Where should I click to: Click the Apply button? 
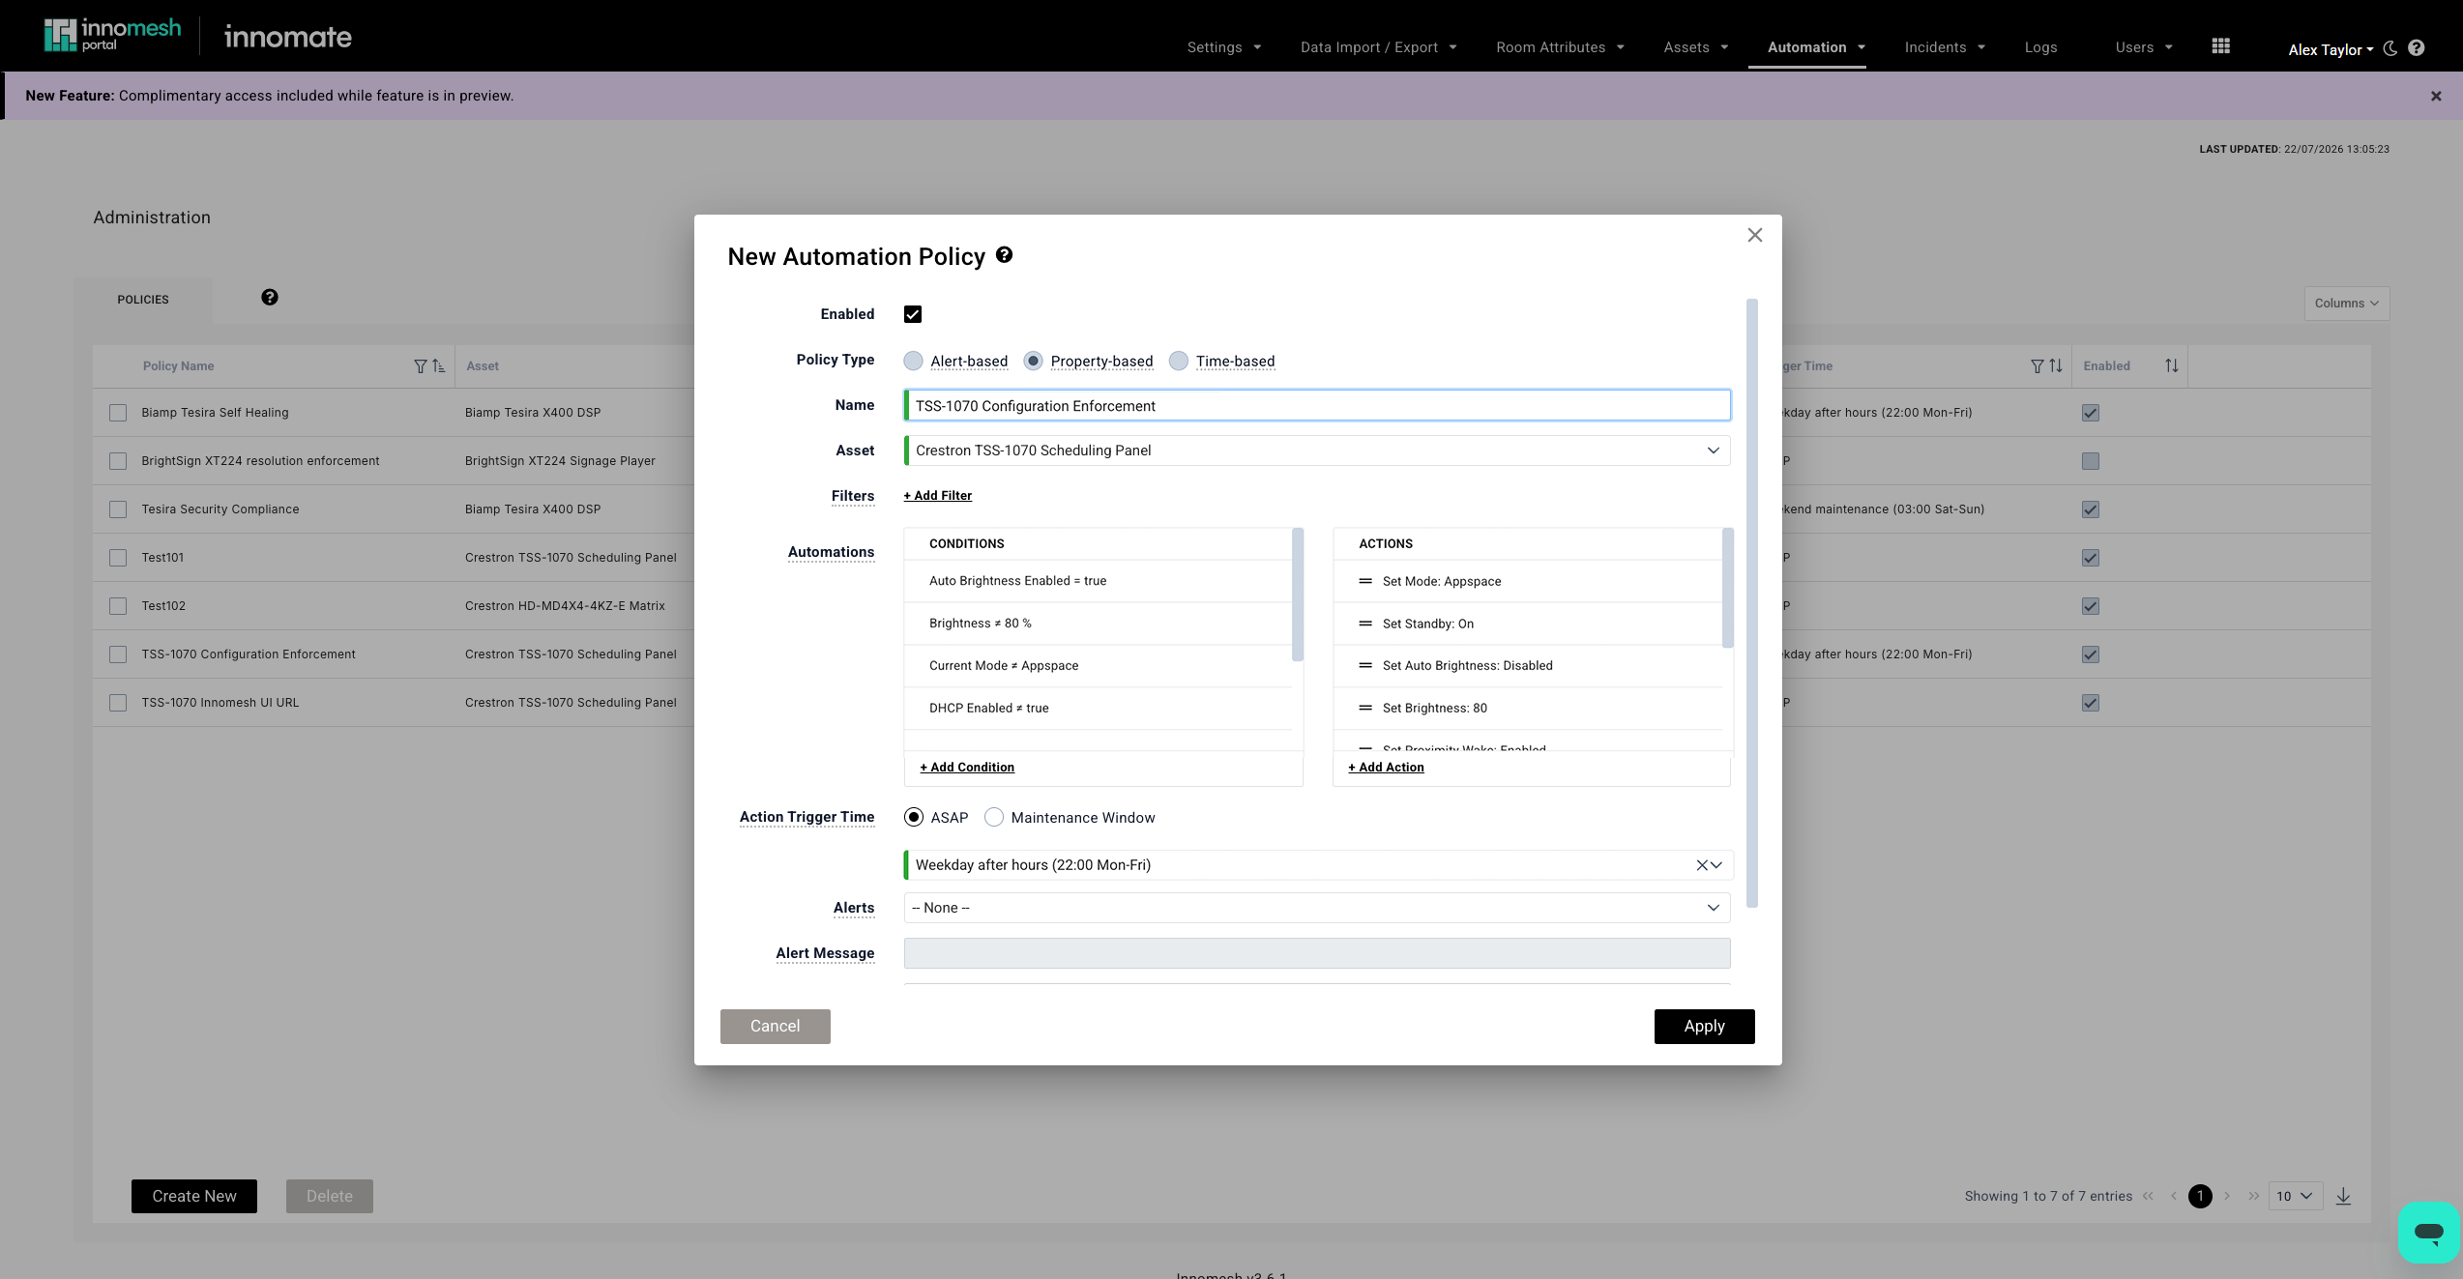1704,1026
